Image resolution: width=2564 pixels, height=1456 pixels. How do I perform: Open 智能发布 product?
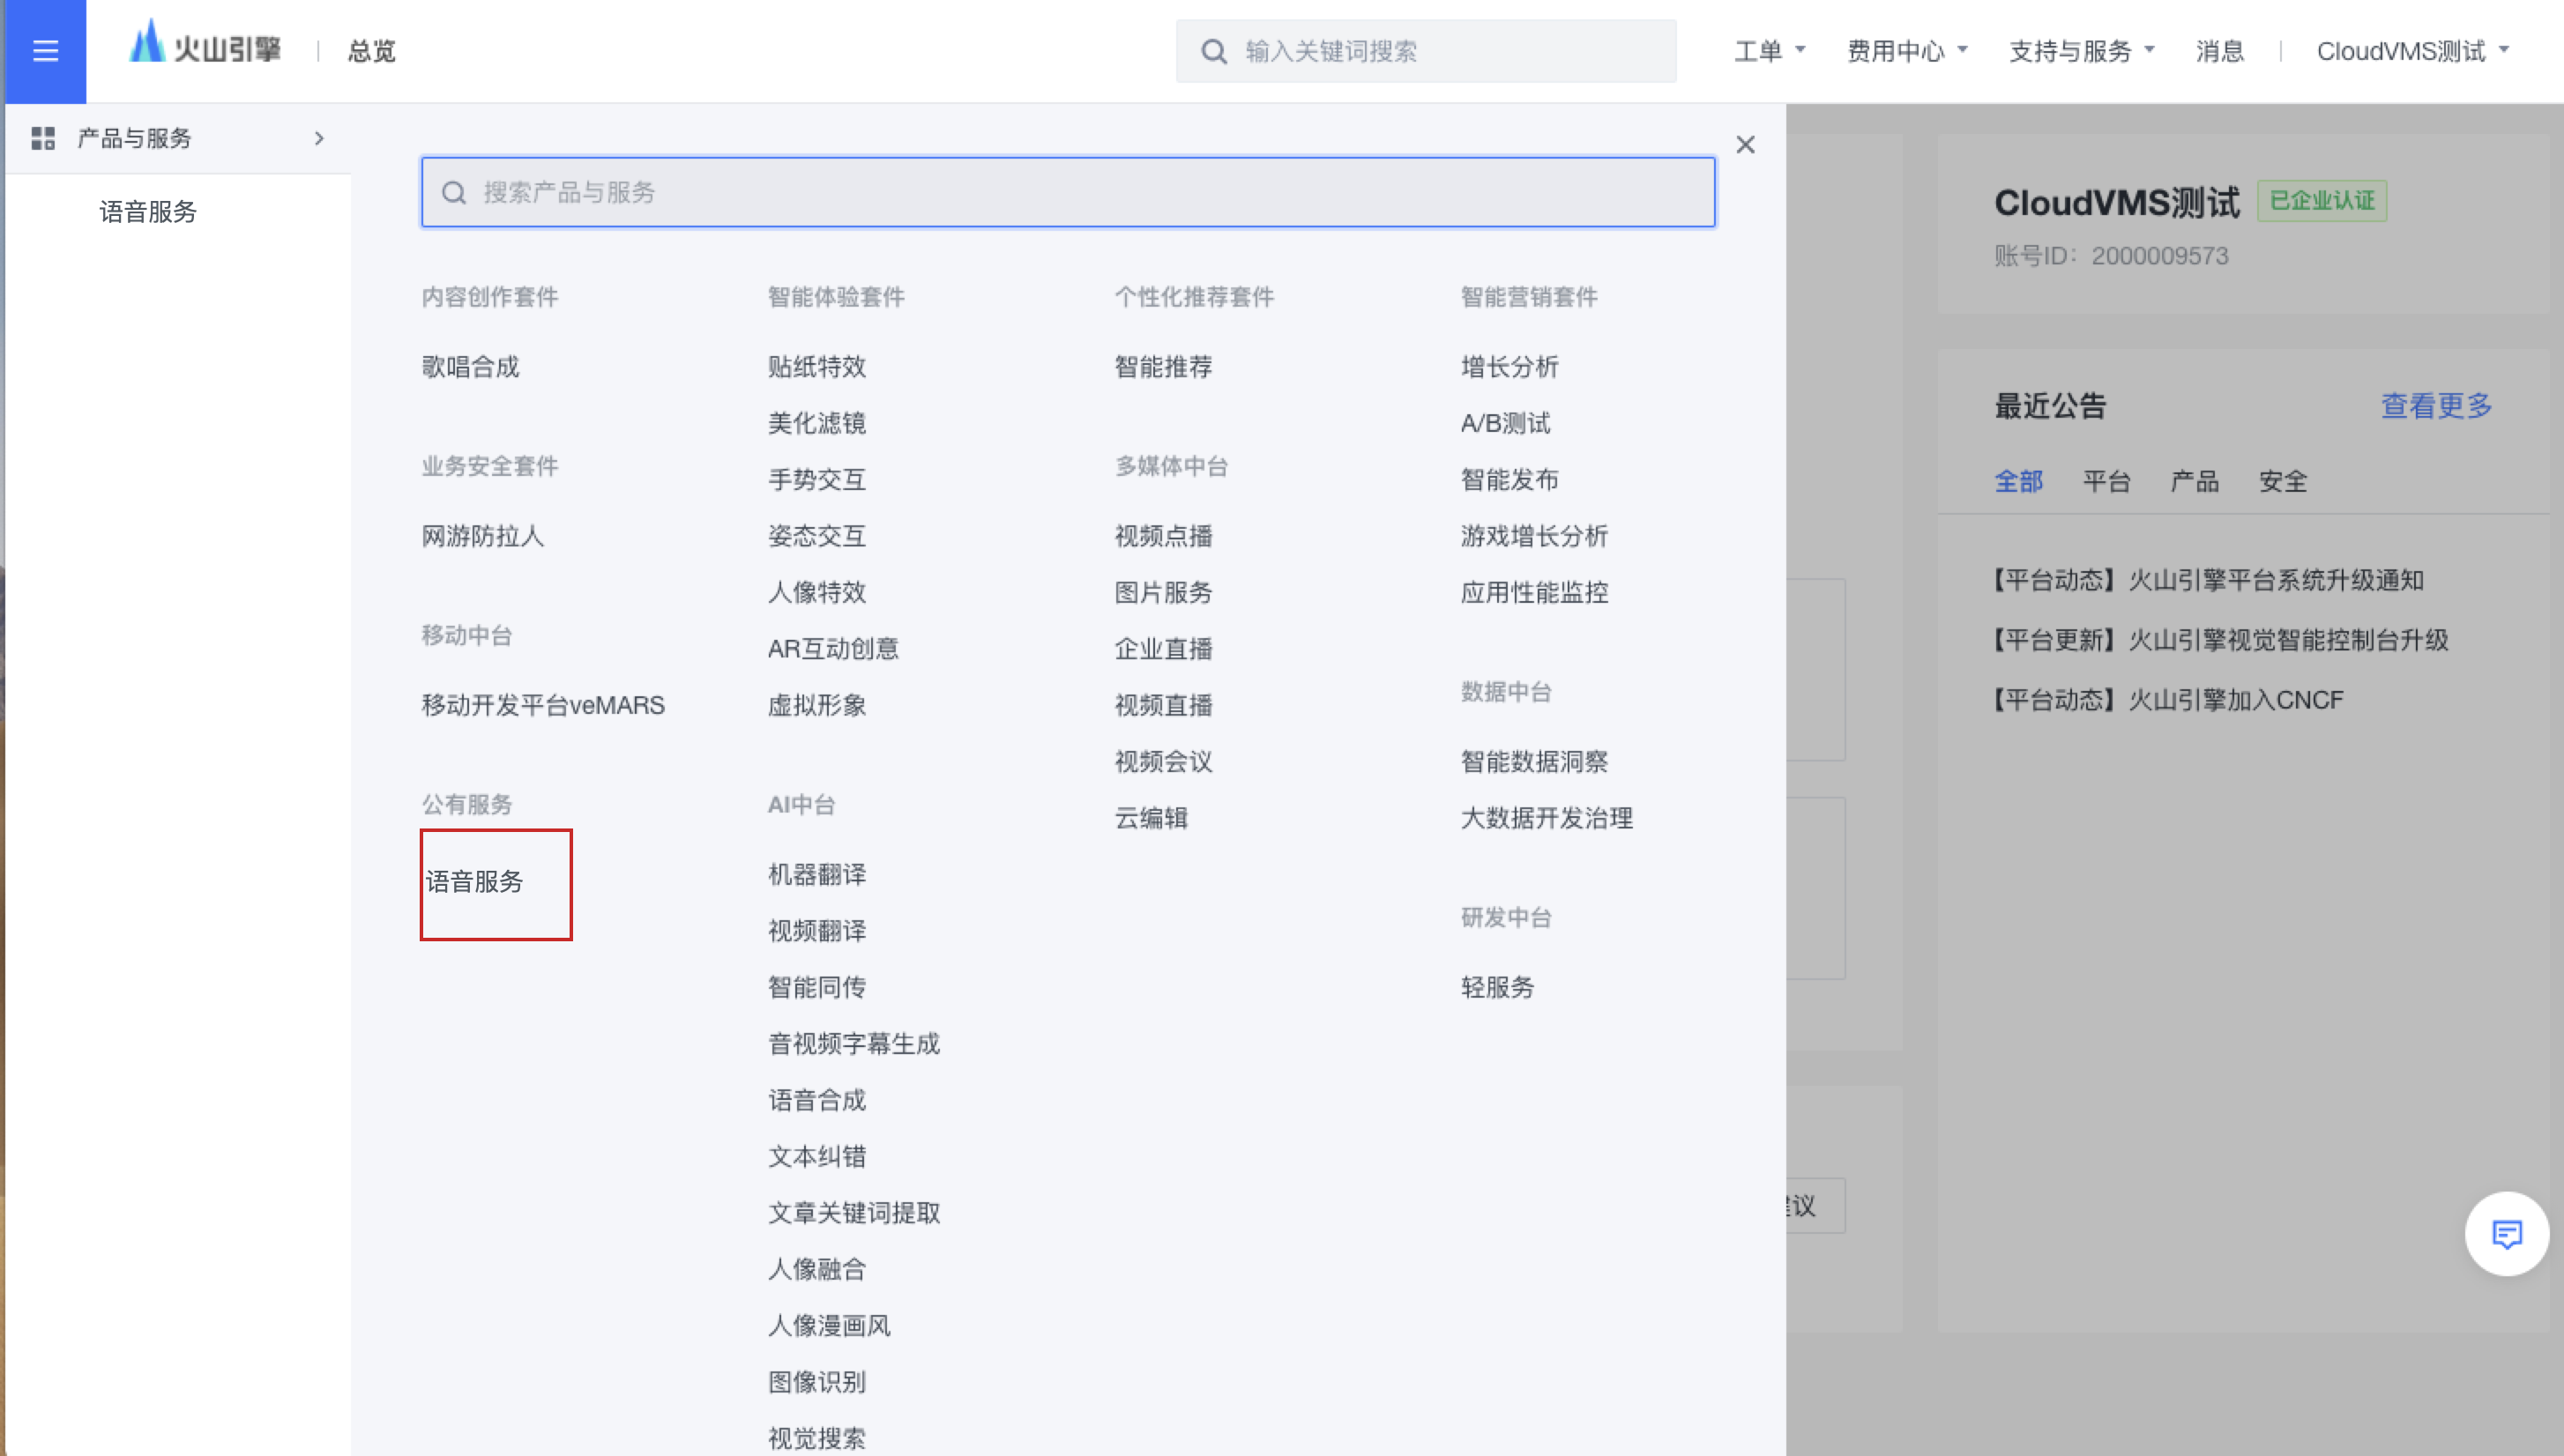click(1509, 480)
